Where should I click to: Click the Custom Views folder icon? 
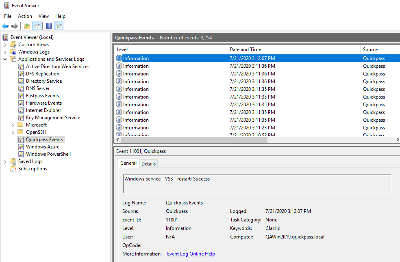tap(13, 45)
